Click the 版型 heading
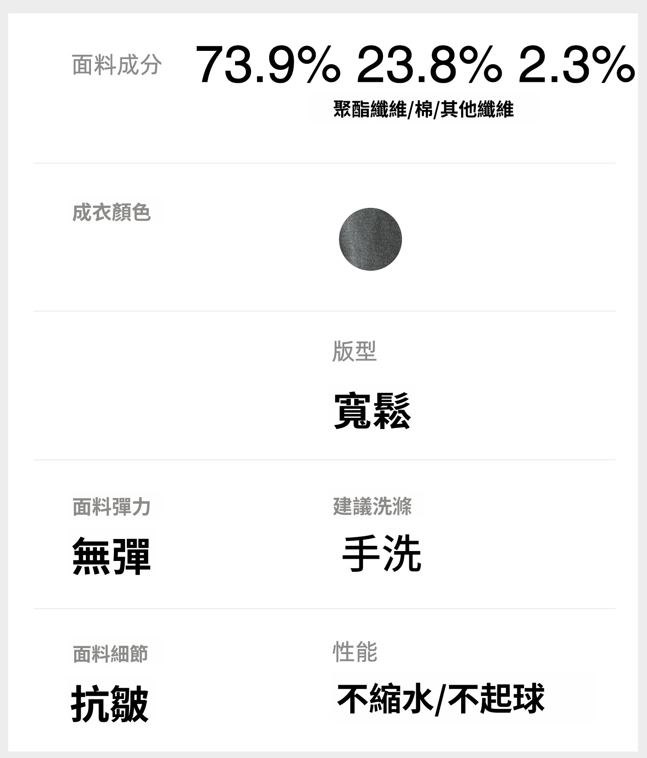Screen dimensions: 647x758 (x=354, y=351)
